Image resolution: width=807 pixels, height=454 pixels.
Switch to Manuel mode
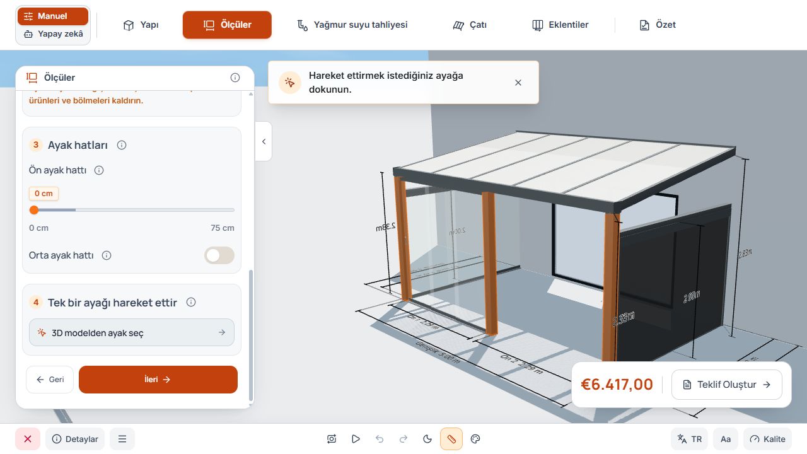(x=53, y=16)
